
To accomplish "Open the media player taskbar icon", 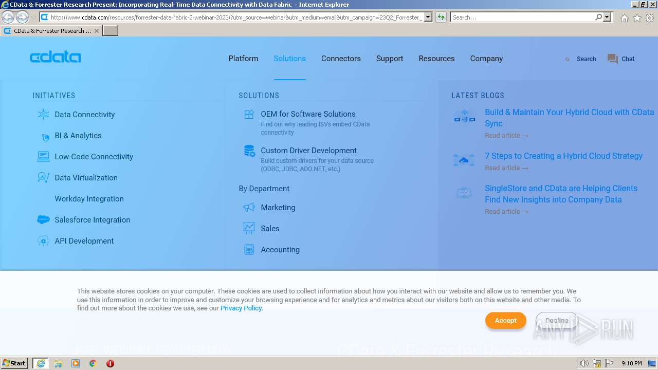I will (76, 363).
